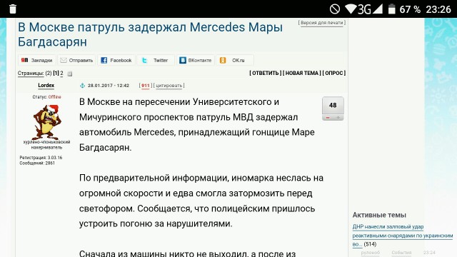457x257 pixels.
Task: Share the post on ВКонтакте
Action: coord(196,60)
